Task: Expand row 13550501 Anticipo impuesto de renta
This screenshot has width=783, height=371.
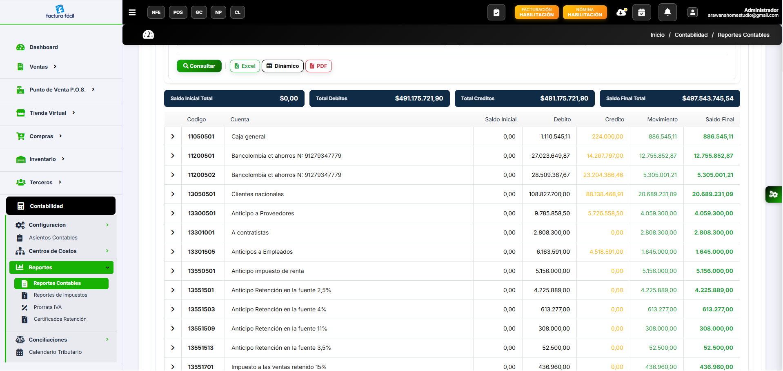Action: [173, 271]
